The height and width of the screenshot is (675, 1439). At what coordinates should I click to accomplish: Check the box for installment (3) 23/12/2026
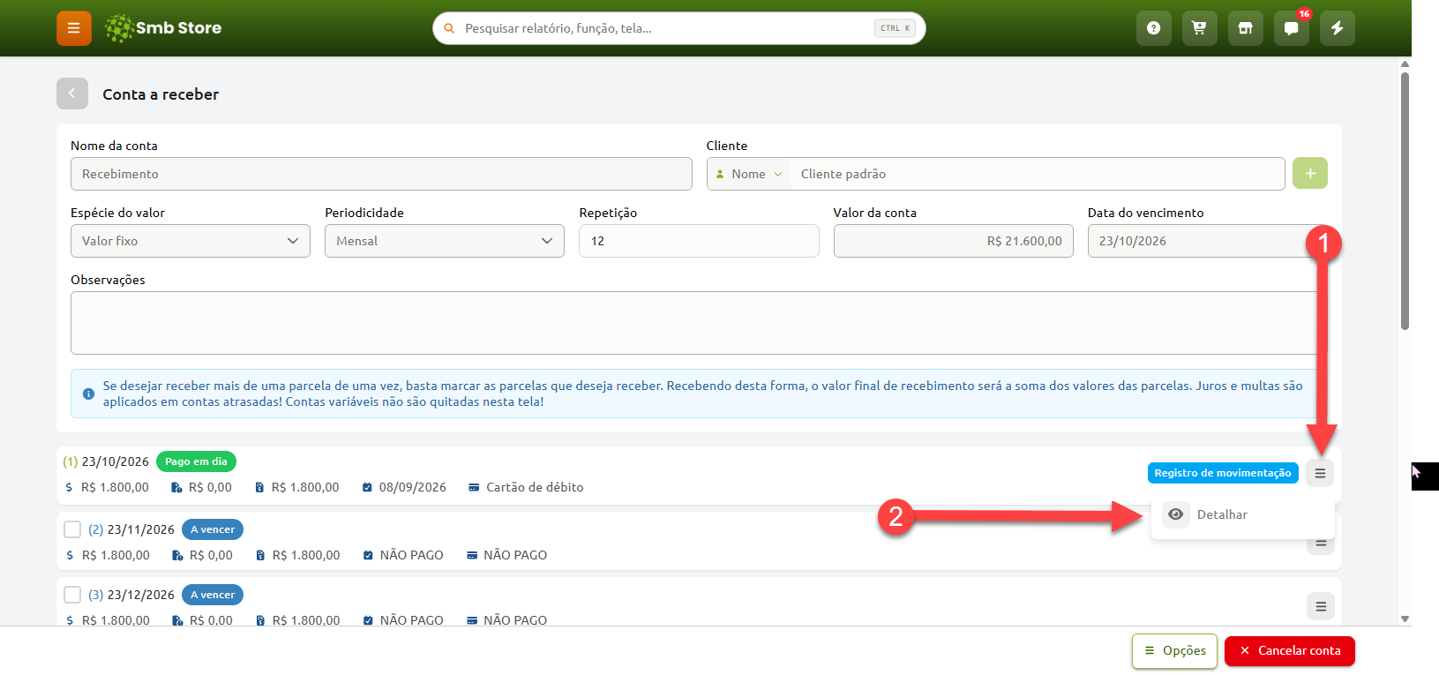[72, 595]
